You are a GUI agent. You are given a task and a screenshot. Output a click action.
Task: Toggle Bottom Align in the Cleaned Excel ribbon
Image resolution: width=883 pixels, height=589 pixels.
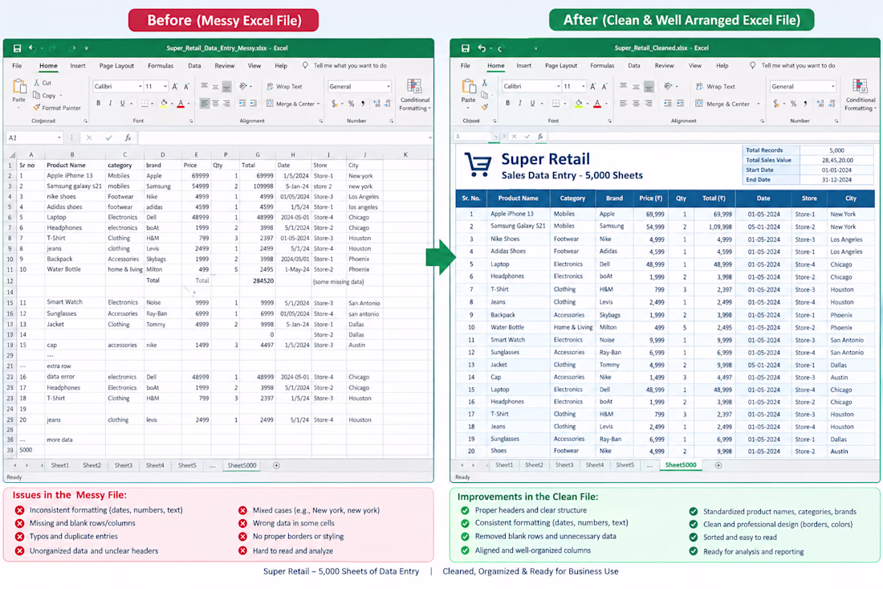point(649,87)
